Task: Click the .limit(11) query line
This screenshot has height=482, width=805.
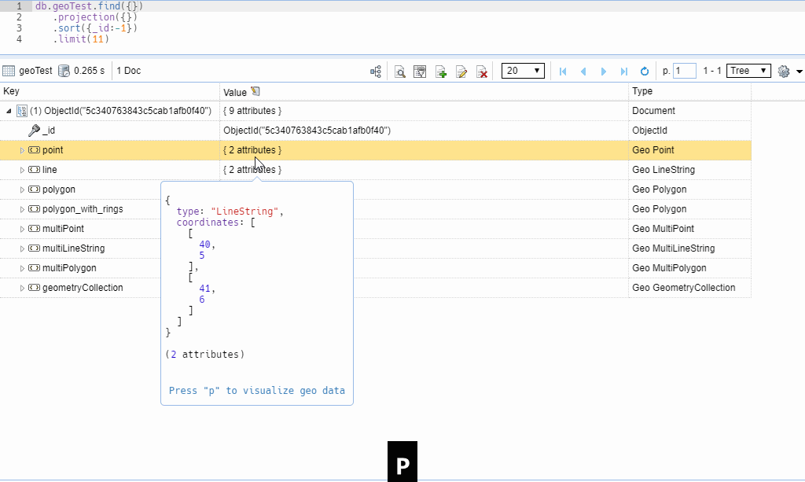Action: [81, 39]
